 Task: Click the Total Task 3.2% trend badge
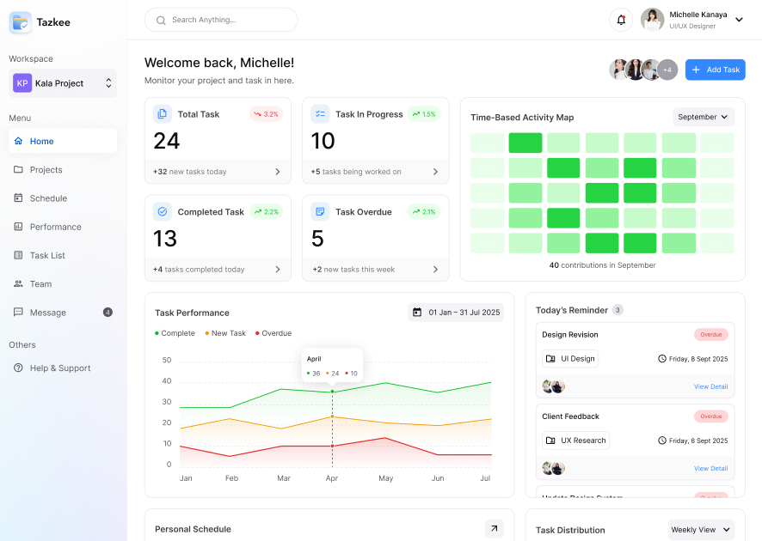267,114
